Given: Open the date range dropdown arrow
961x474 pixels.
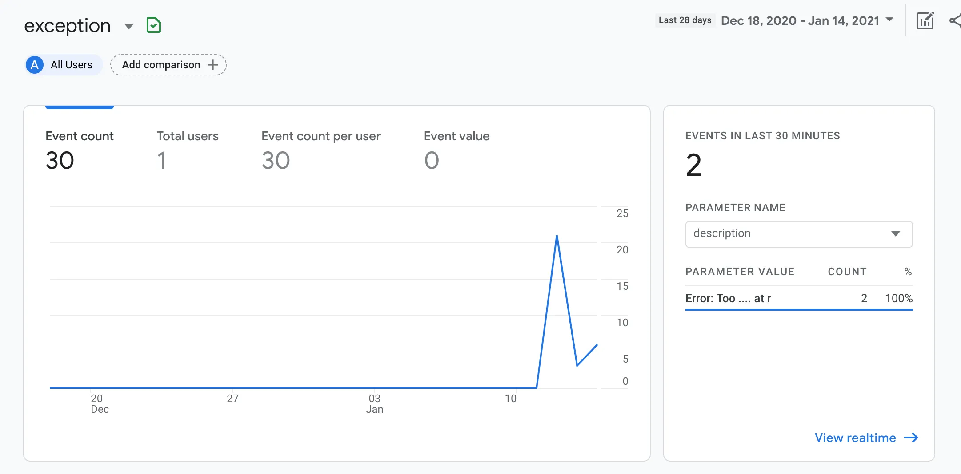Looking at the screenshot, I should [889, 20].
